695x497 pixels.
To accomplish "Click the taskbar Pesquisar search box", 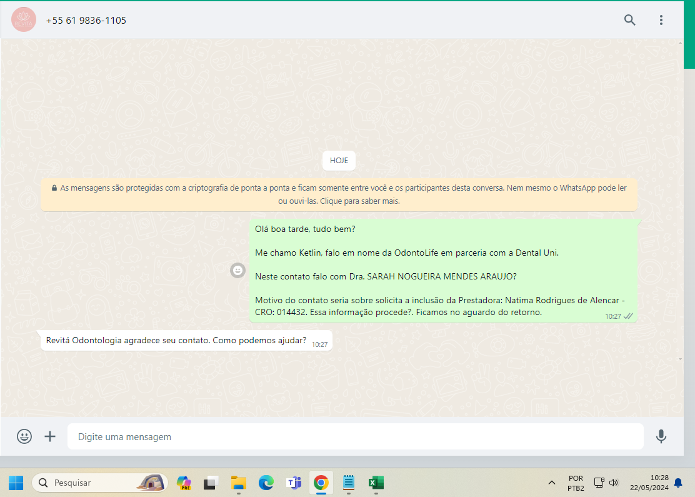I will (100, 483).
